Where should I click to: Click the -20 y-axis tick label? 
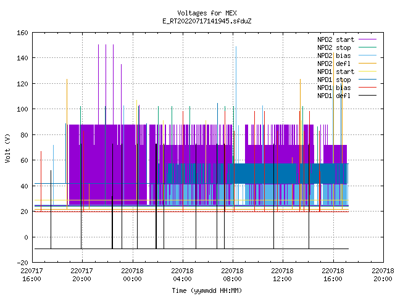click(x=22, y=263)
